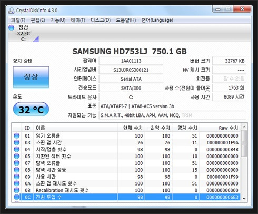The image size is (258, 214).
Task: Select the 스핀 업 시간 row name
Action: pyautogui.click(x=49, y=142)
